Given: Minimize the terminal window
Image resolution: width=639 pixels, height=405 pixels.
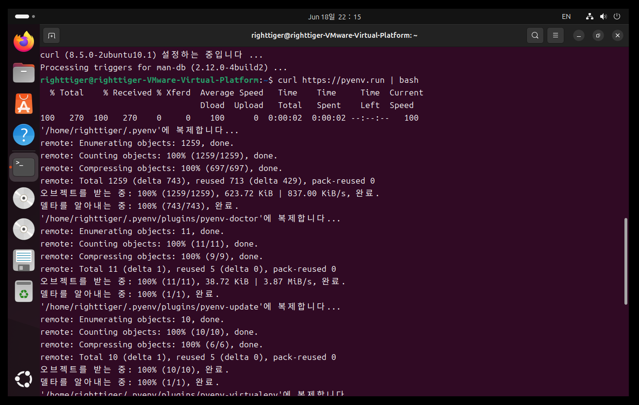Looking at the screenshot, I should coord(579,35).
